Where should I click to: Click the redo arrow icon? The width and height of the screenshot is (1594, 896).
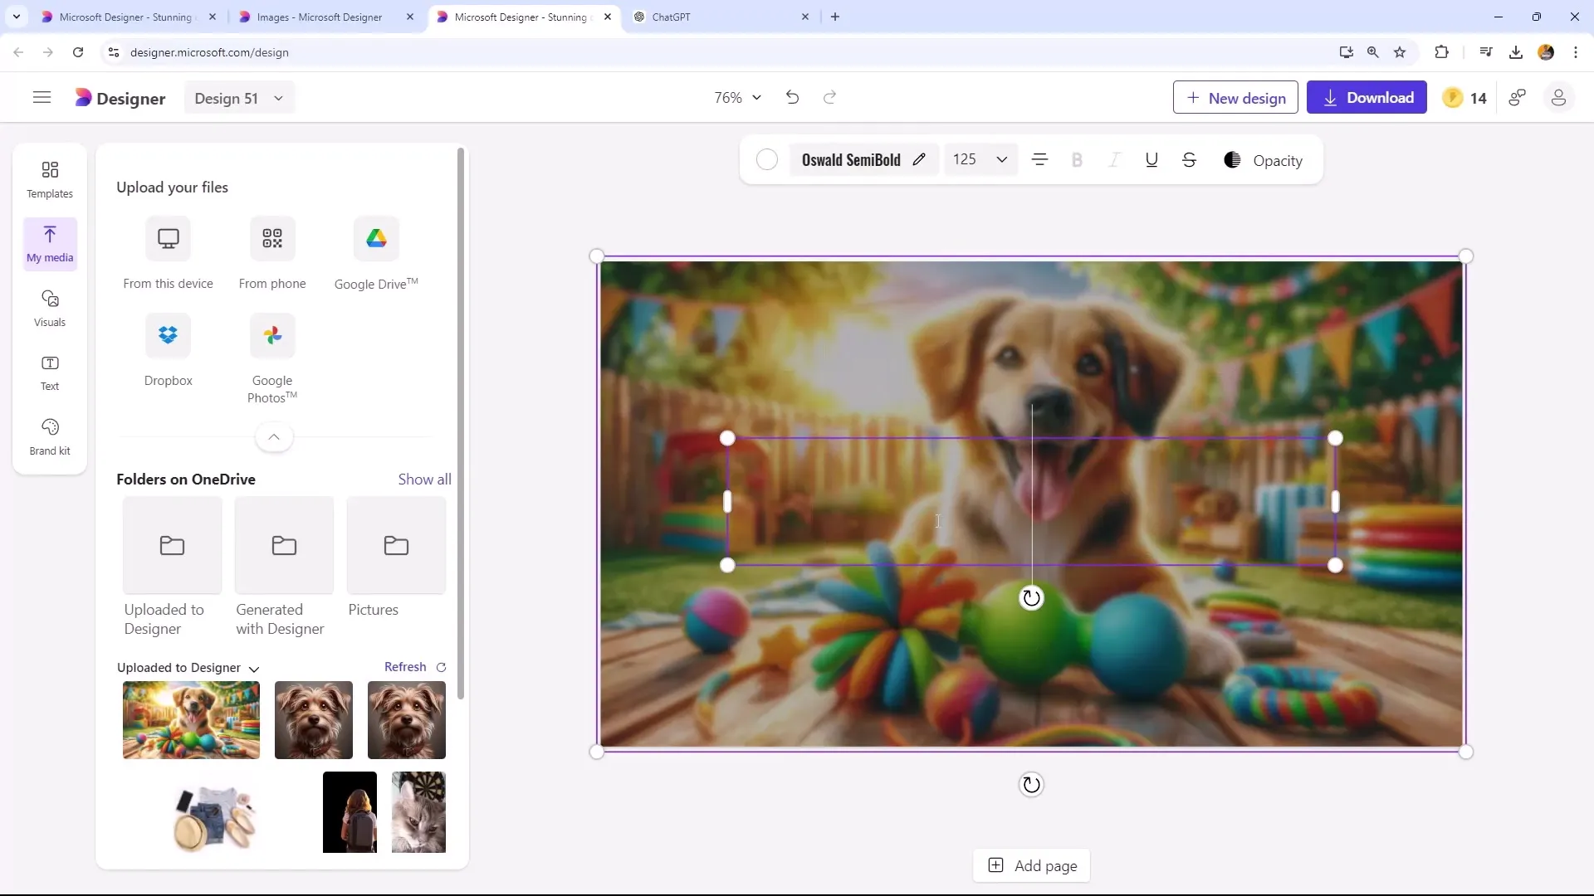coord(830,97)
